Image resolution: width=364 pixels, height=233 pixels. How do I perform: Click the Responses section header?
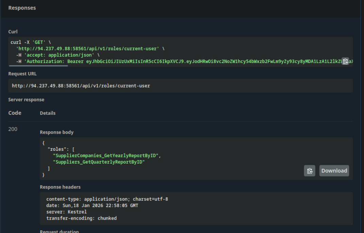tap(22, 8)
